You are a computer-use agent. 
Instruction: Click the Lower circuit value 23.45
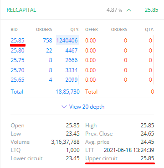[72, 158]
